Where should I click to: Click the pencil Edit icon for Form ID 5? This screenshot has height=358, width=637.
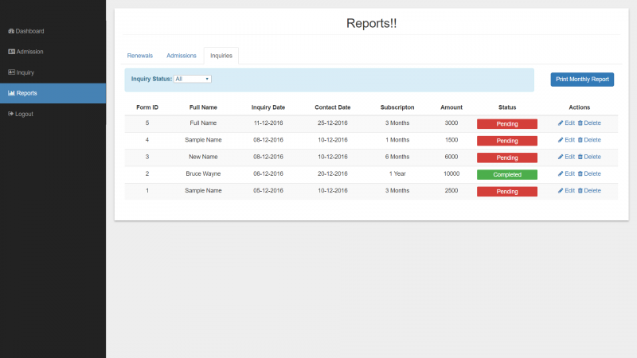click(x=561, y=123)
